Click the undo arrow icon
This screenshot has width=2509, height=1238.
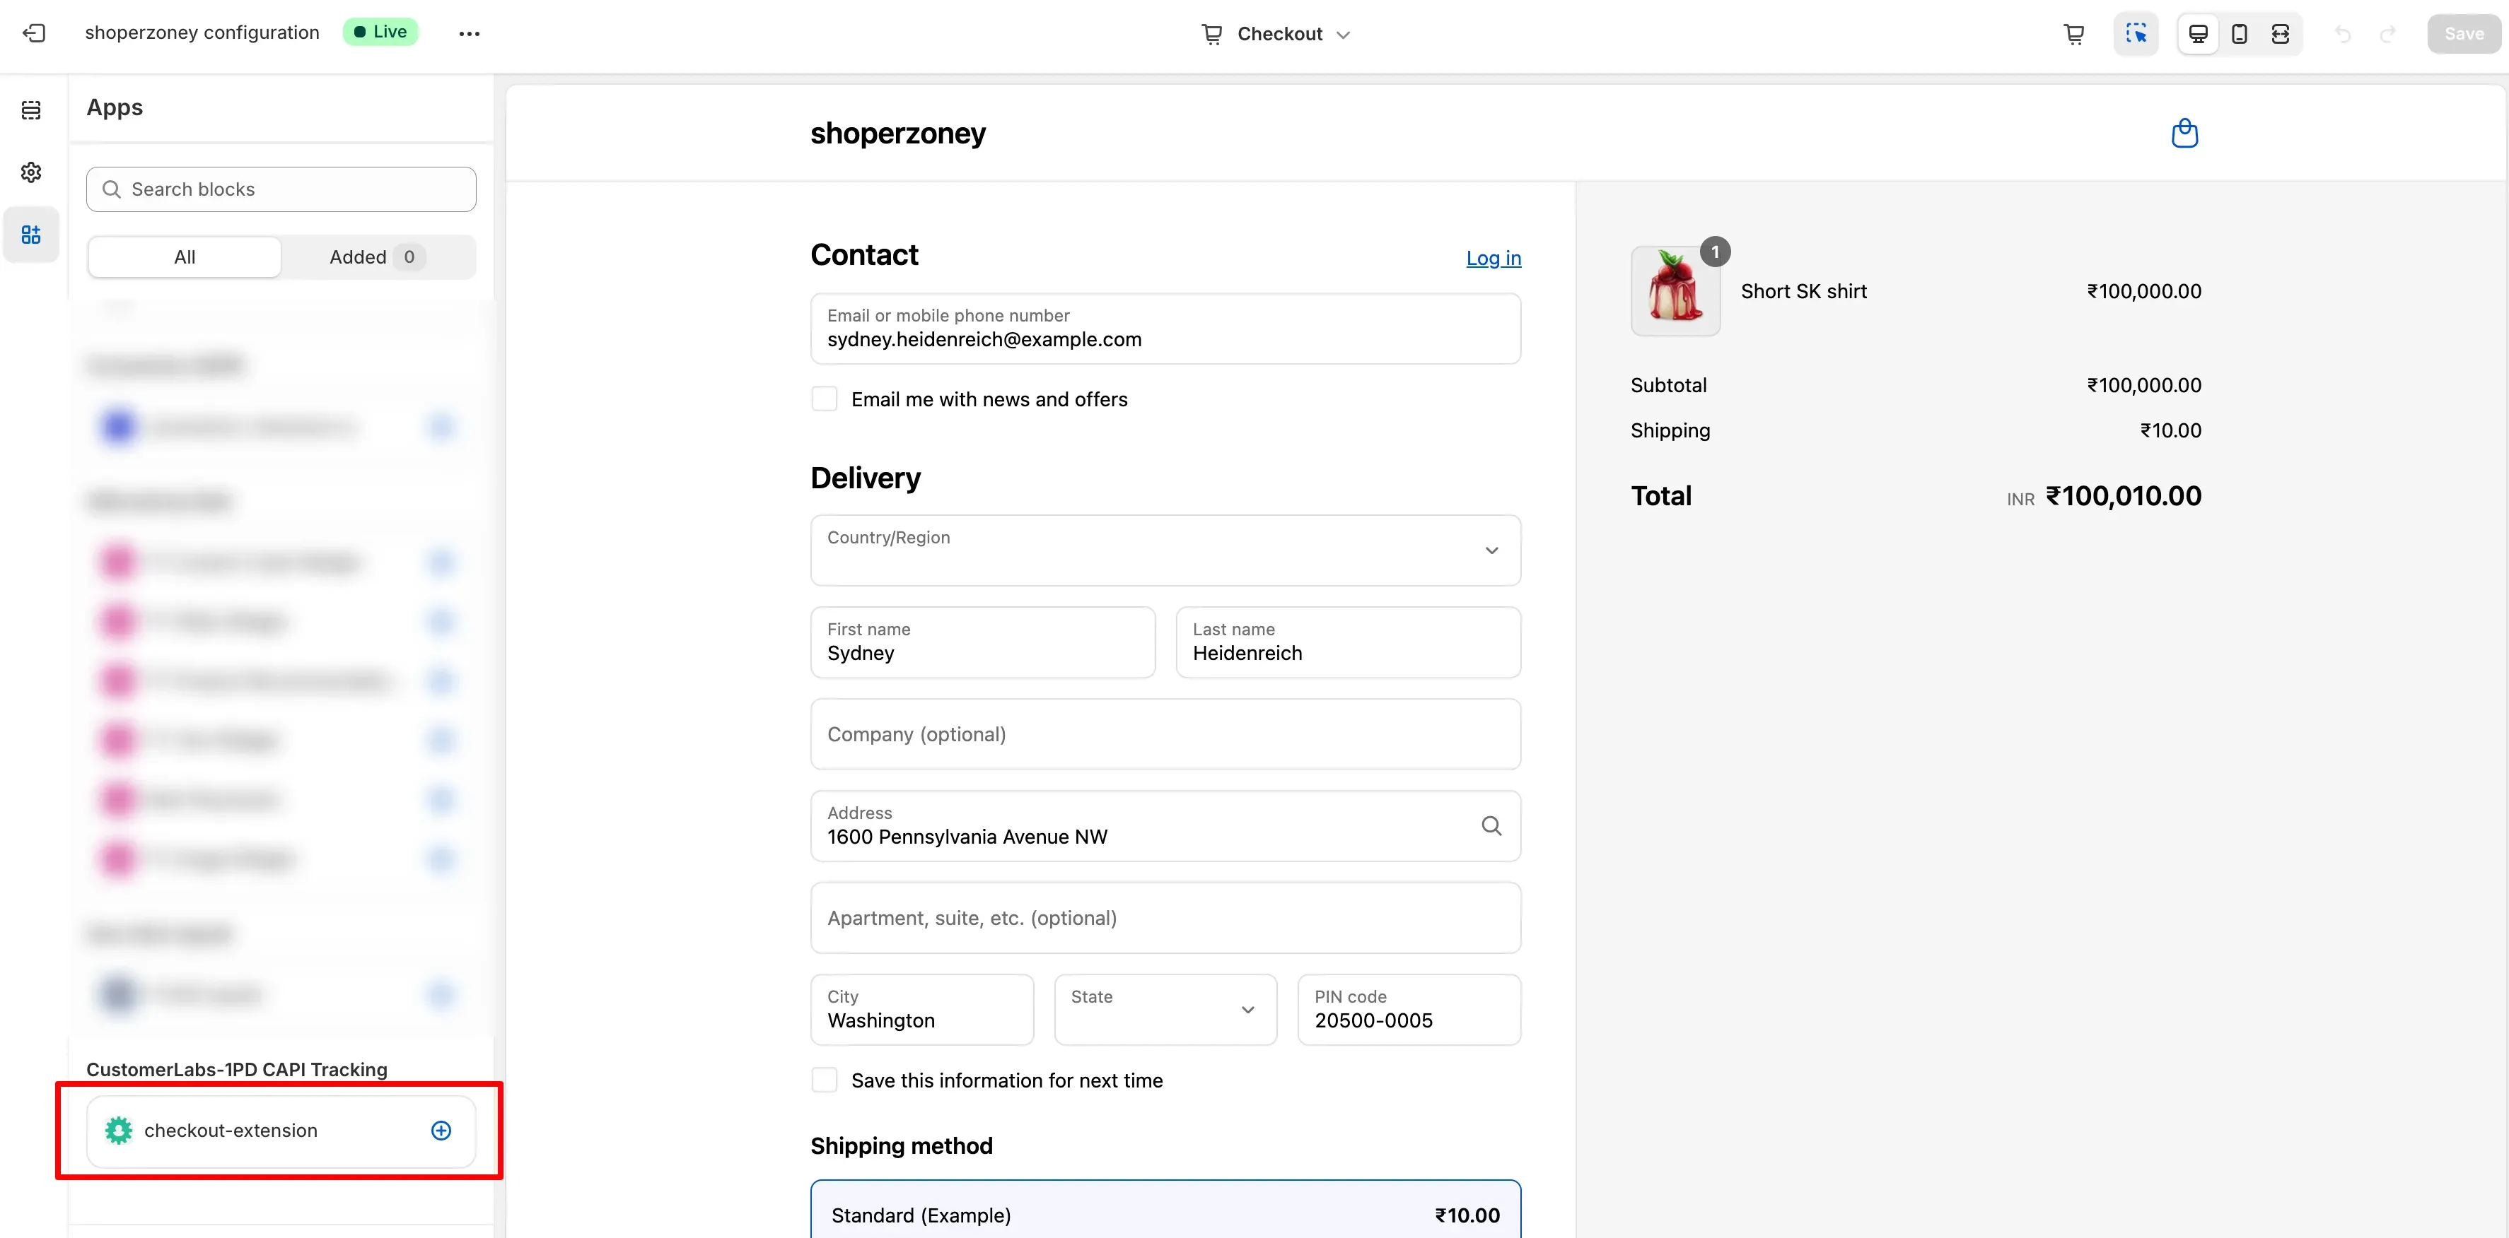[2342, 34]
